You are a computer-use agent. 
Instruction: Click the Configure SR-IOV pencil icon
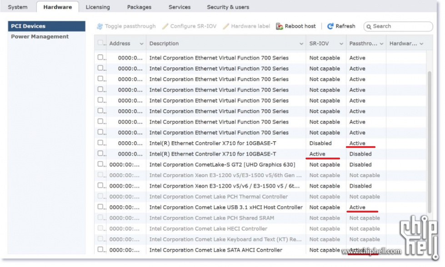coord(165,26)
